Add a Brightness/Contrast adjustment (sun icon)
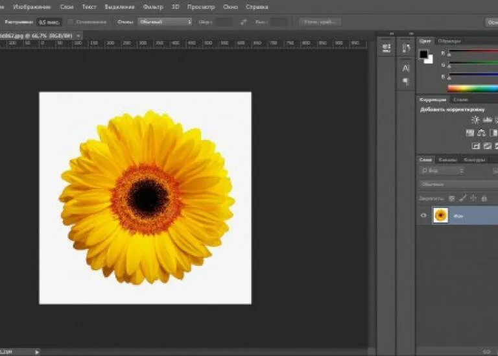498x356 pixels. click(x=475, y=120)
